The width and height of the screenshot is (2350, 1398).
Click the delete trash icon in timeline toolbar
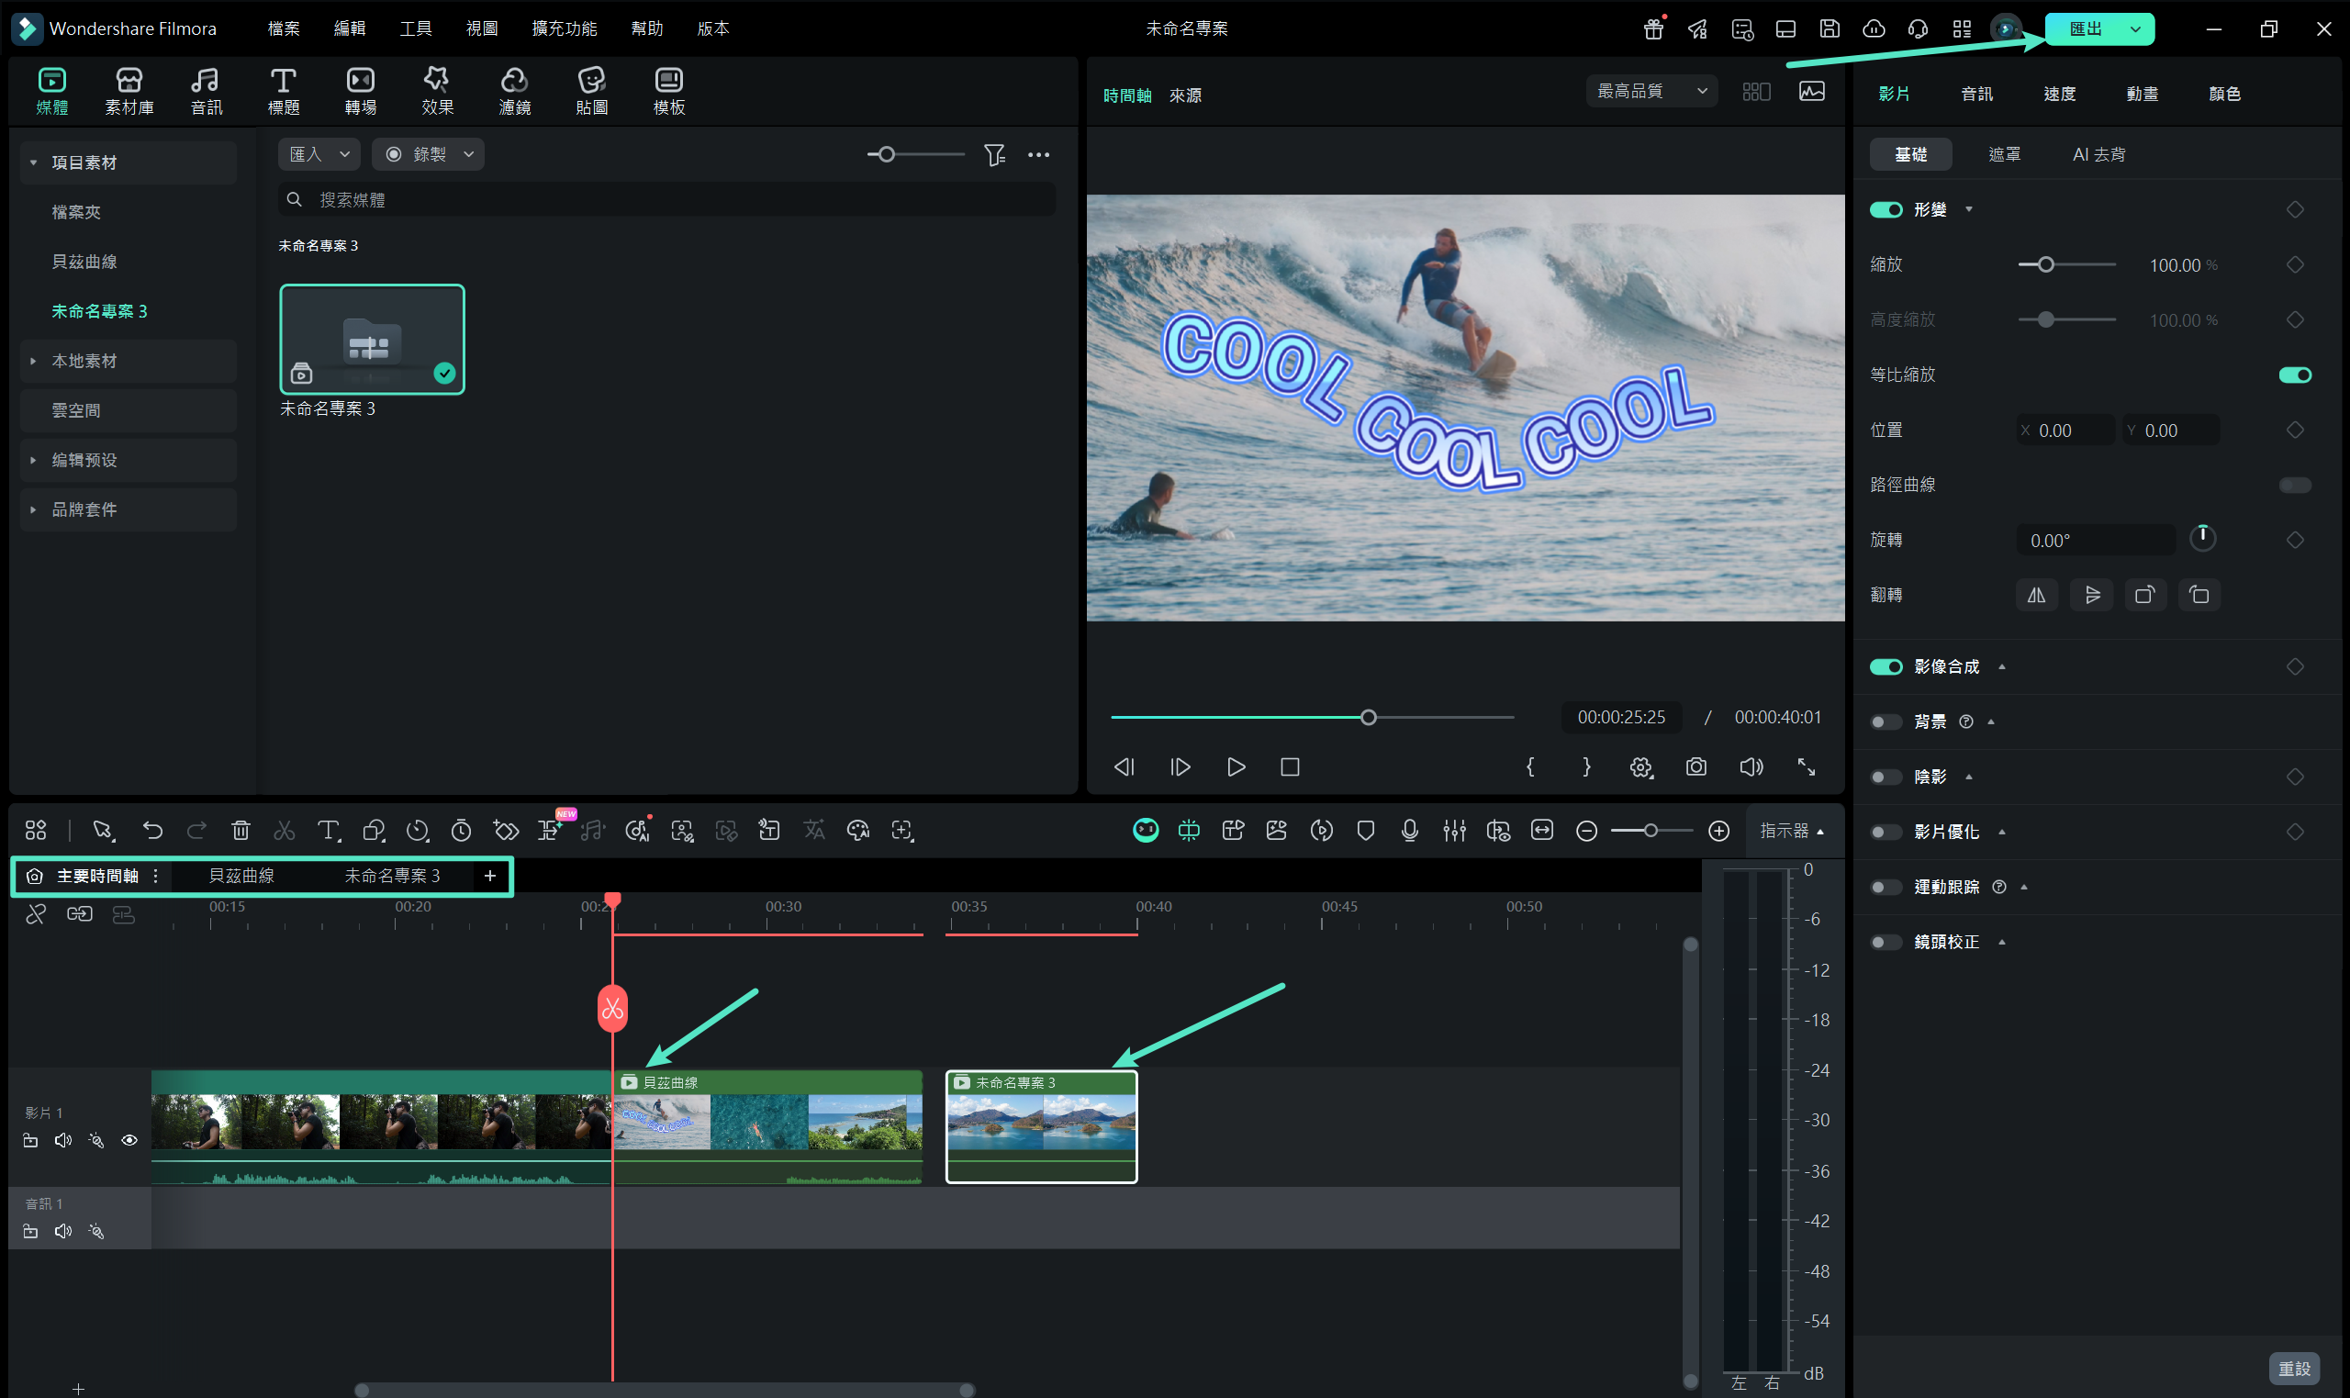[241, 830]
